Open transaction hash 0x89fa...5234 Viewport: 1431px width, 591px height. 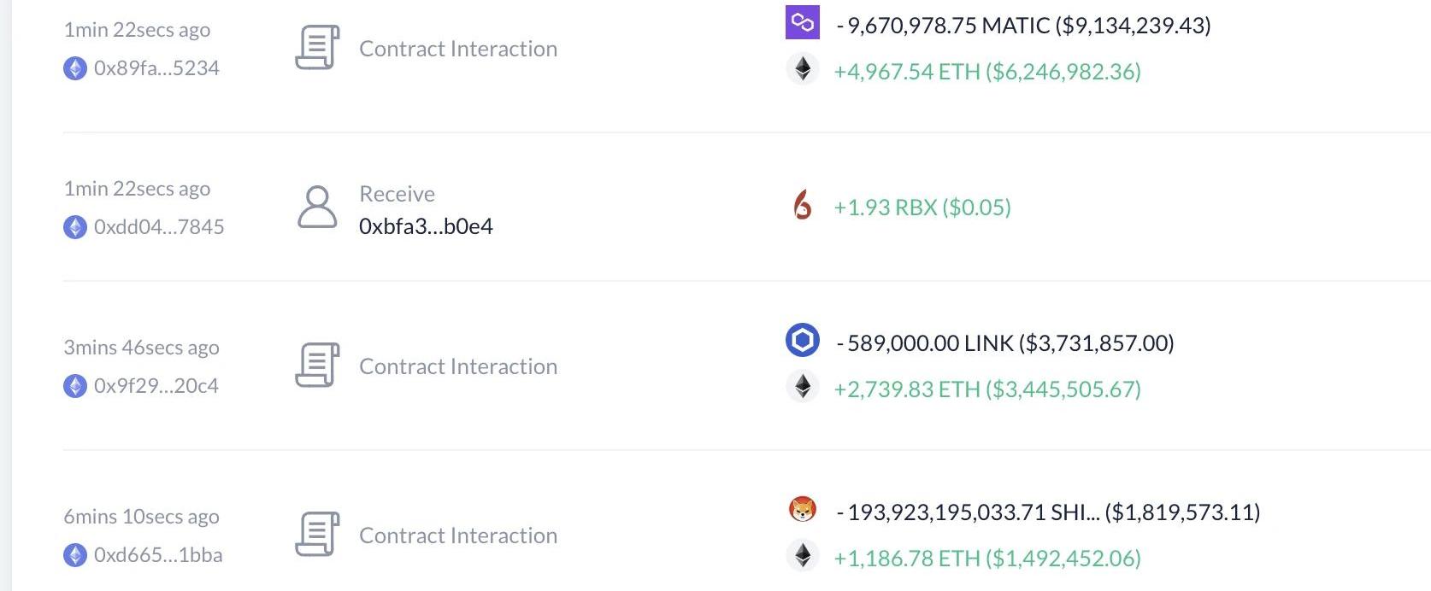pos(156,68)
